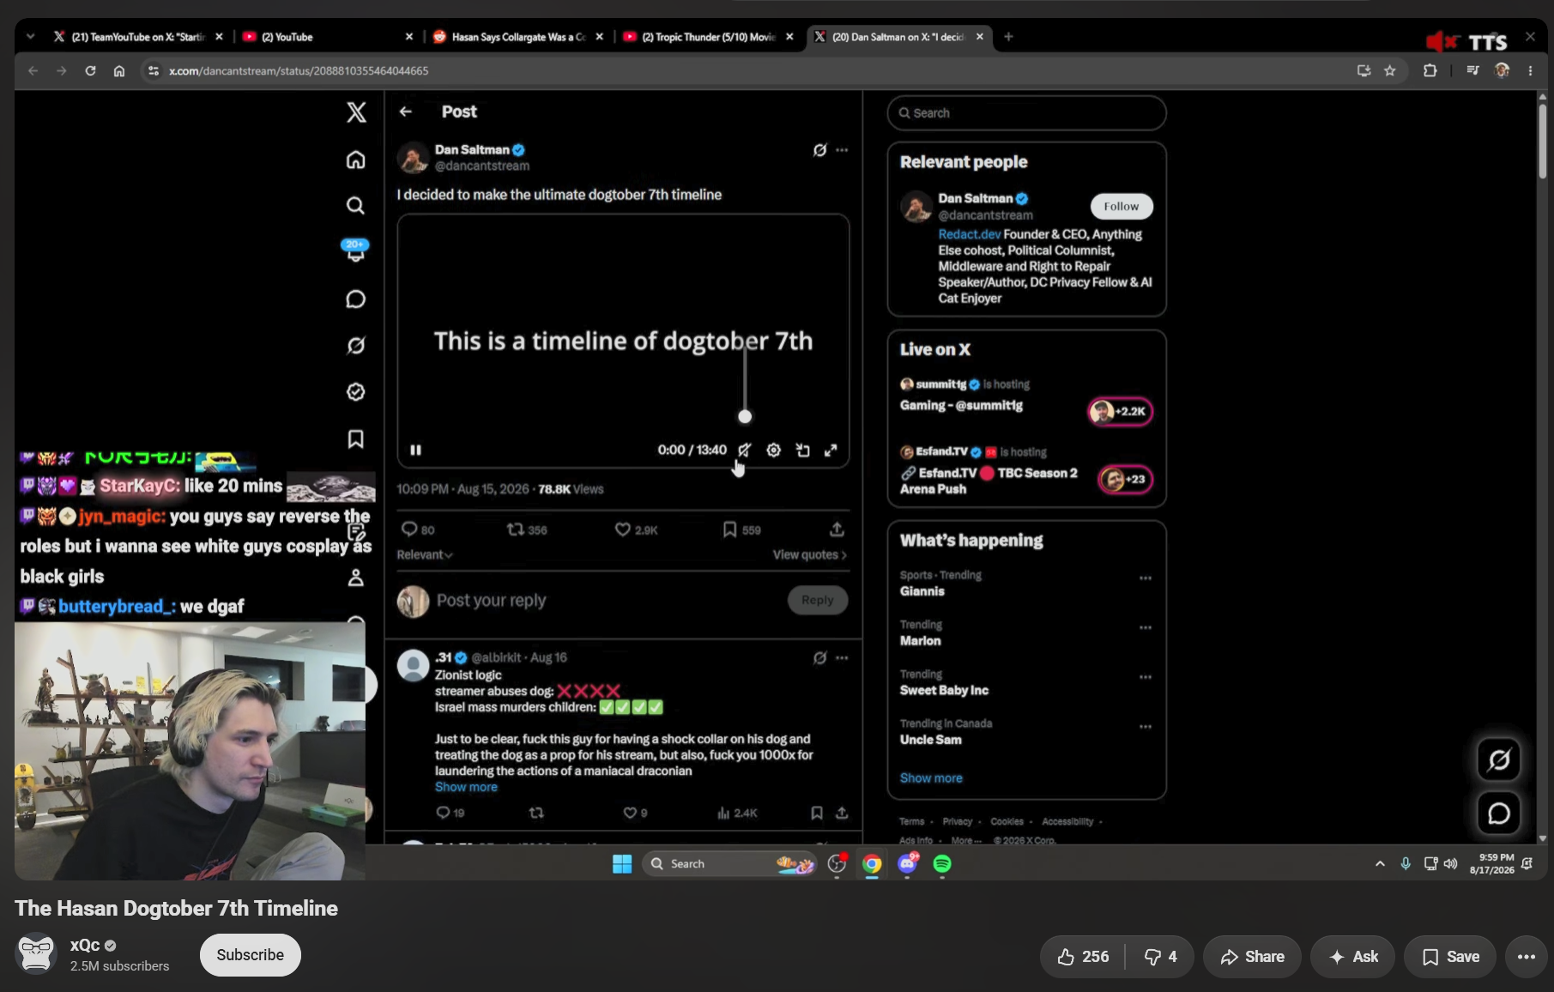
Task: Switch to the (2) YouTube tab
Action: pyautogui.click(x=327, y=37)
